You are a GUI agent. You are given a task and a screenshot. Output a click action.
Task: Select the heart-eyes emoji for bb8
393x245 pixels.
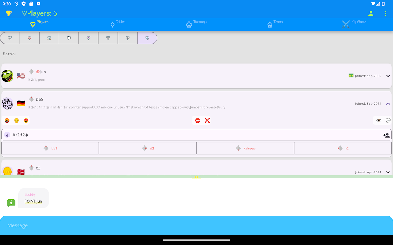tap(26, 121)
